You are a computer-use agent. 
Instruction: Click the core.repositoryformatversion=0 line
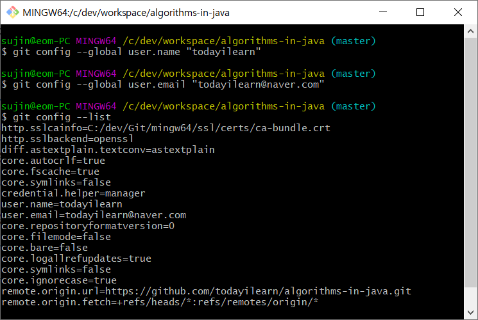point(88,226)
